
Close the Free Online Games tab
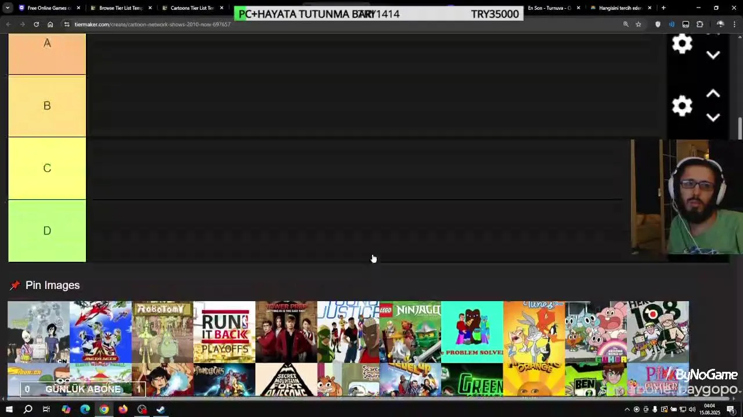[78, 8]
